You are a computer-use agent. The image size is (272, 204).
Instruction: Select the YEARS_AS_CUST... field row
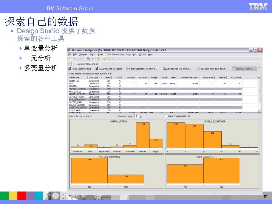(x=155, y=94)
